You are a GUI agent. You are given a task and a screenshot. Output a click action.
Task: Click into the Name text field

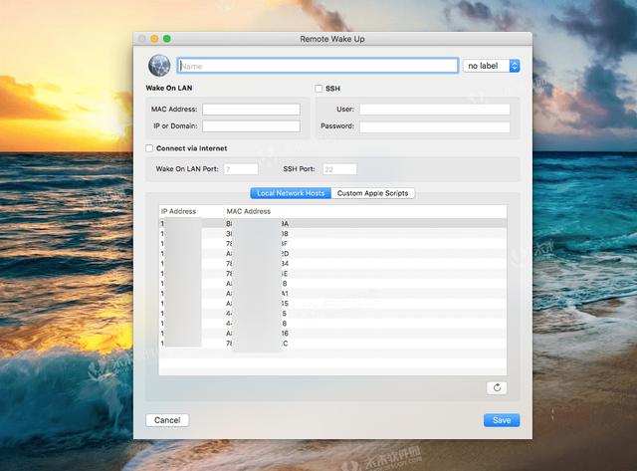coord(317,66)
